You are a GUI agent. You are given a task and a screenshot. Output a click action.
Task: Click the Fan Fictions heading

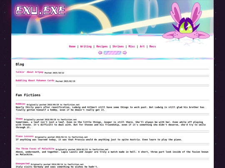[x=28, y=95]
